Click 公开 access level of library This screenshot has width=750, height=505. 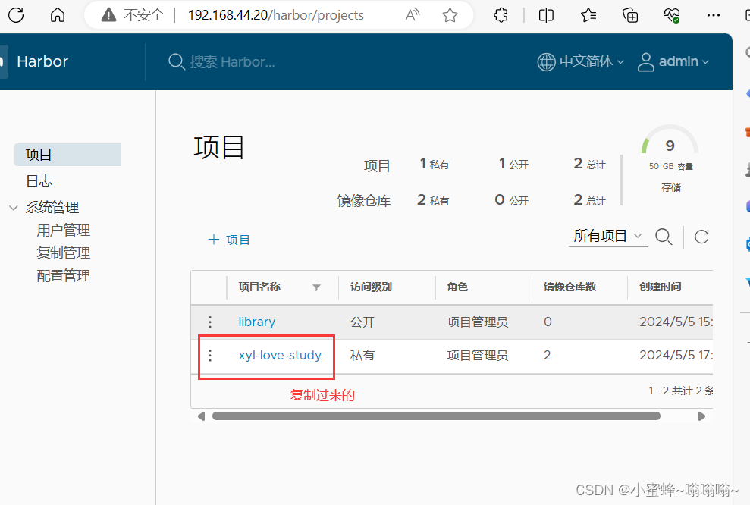pos(362,322)
